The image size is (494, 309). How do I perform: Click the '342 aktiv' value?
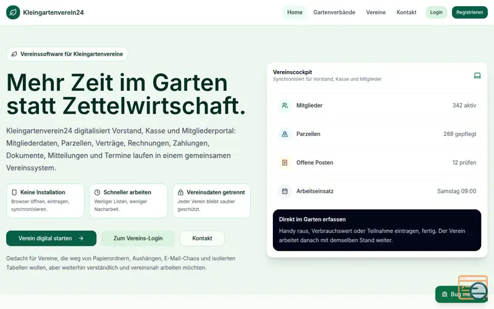click(x=464, y=106)
